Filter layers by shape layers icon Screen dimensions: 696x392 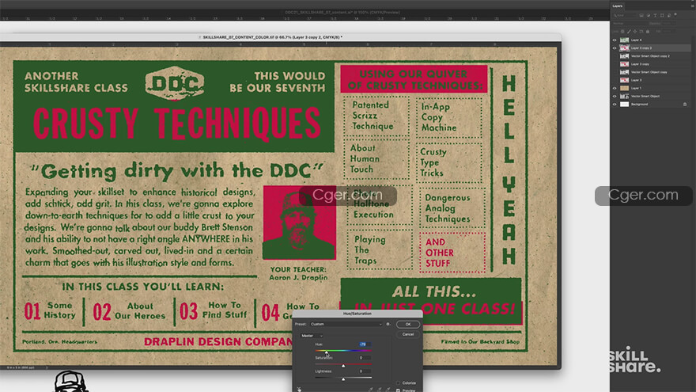pos(662,15)
